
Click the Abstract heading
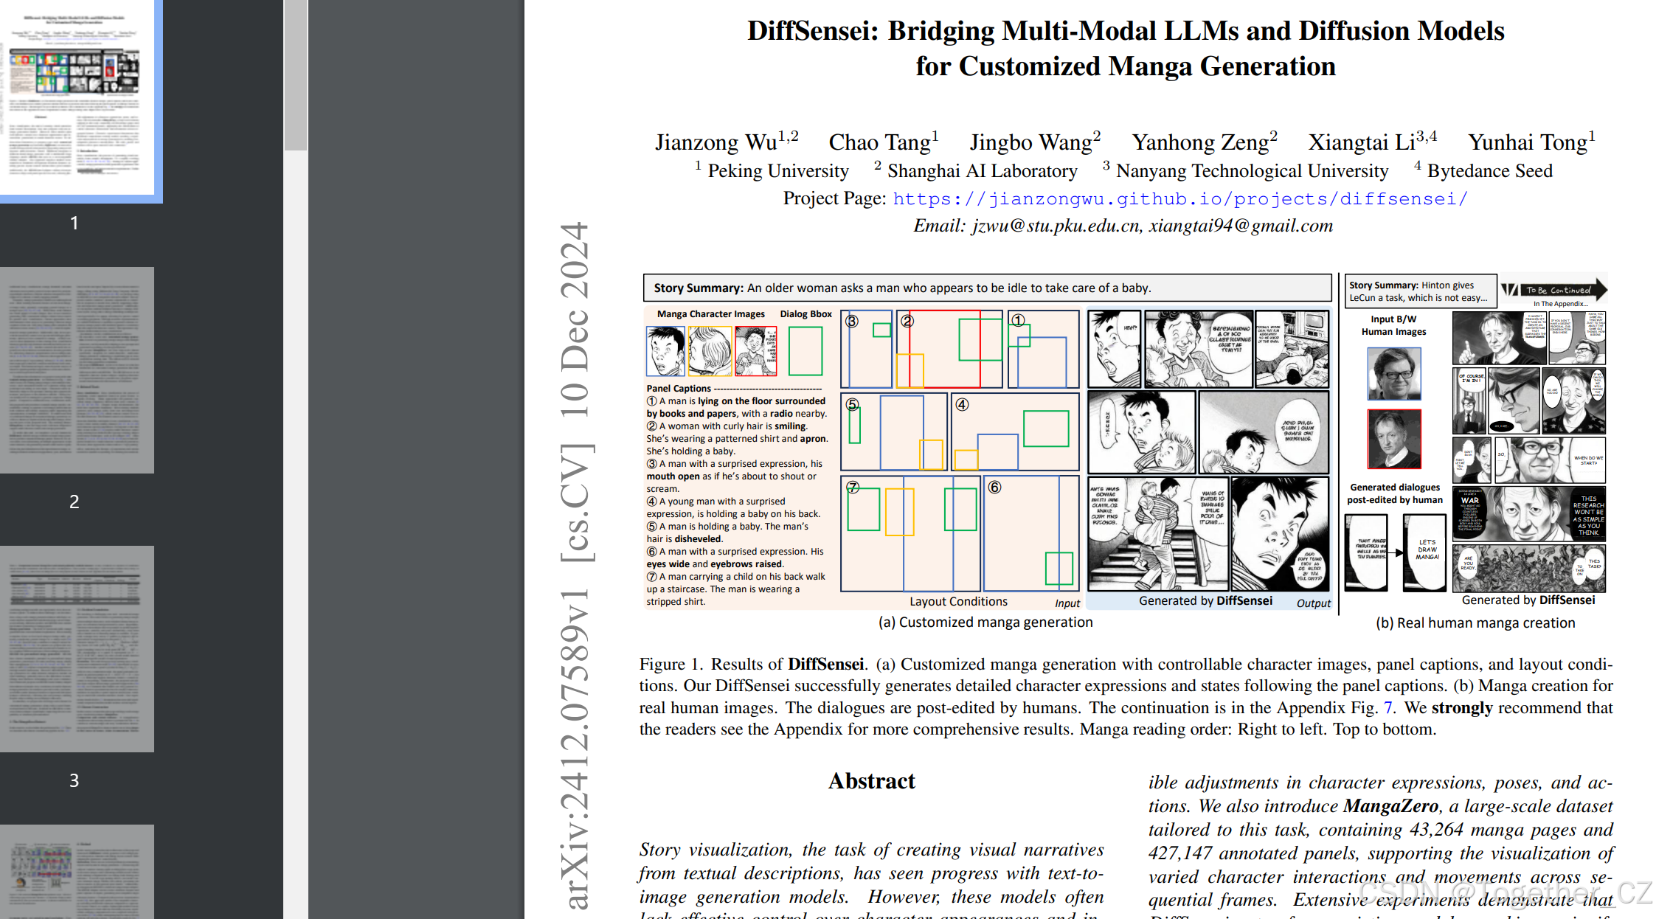coord(871,780)
